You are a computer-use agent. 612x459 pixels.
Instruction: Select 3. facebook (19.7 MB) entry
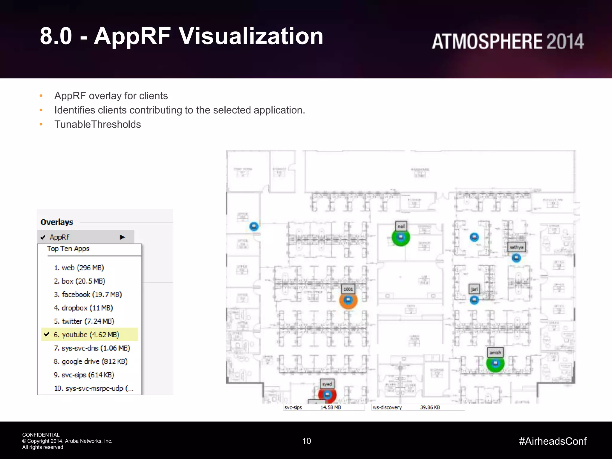click(88, 295)
